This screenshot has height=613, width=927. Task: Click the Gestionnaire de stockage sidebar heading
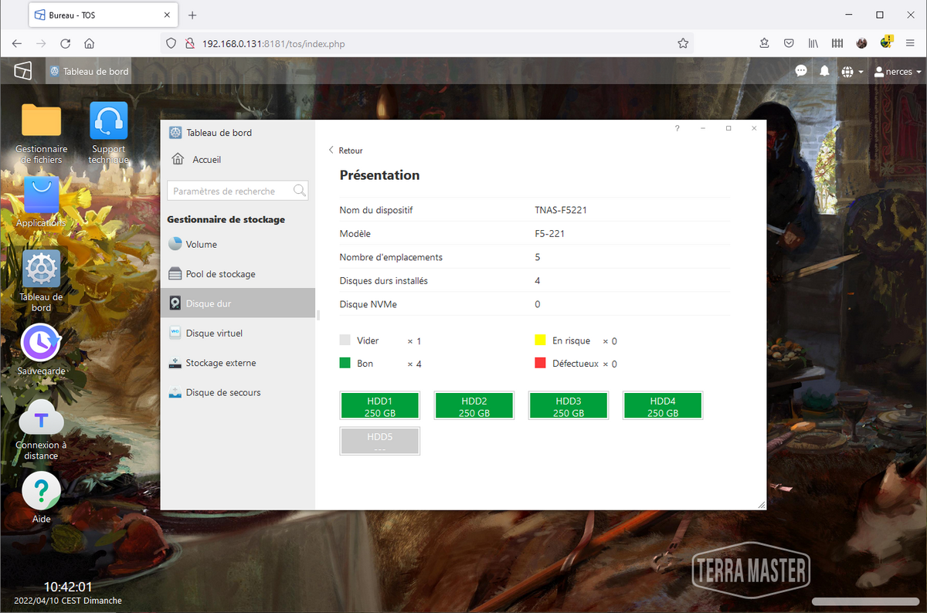226,219
